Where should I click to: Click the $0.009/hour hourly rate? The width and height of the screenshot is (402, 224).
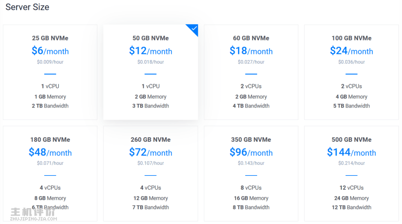[x=50, y=62]
